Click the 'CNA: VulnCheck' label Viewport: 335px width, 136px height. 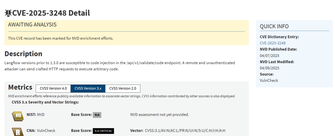41,130
